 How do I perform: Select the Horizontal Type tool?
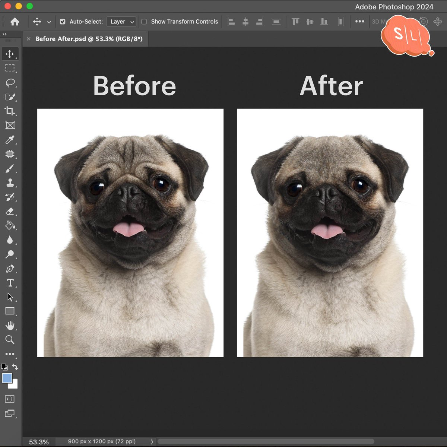coord(10,283)
